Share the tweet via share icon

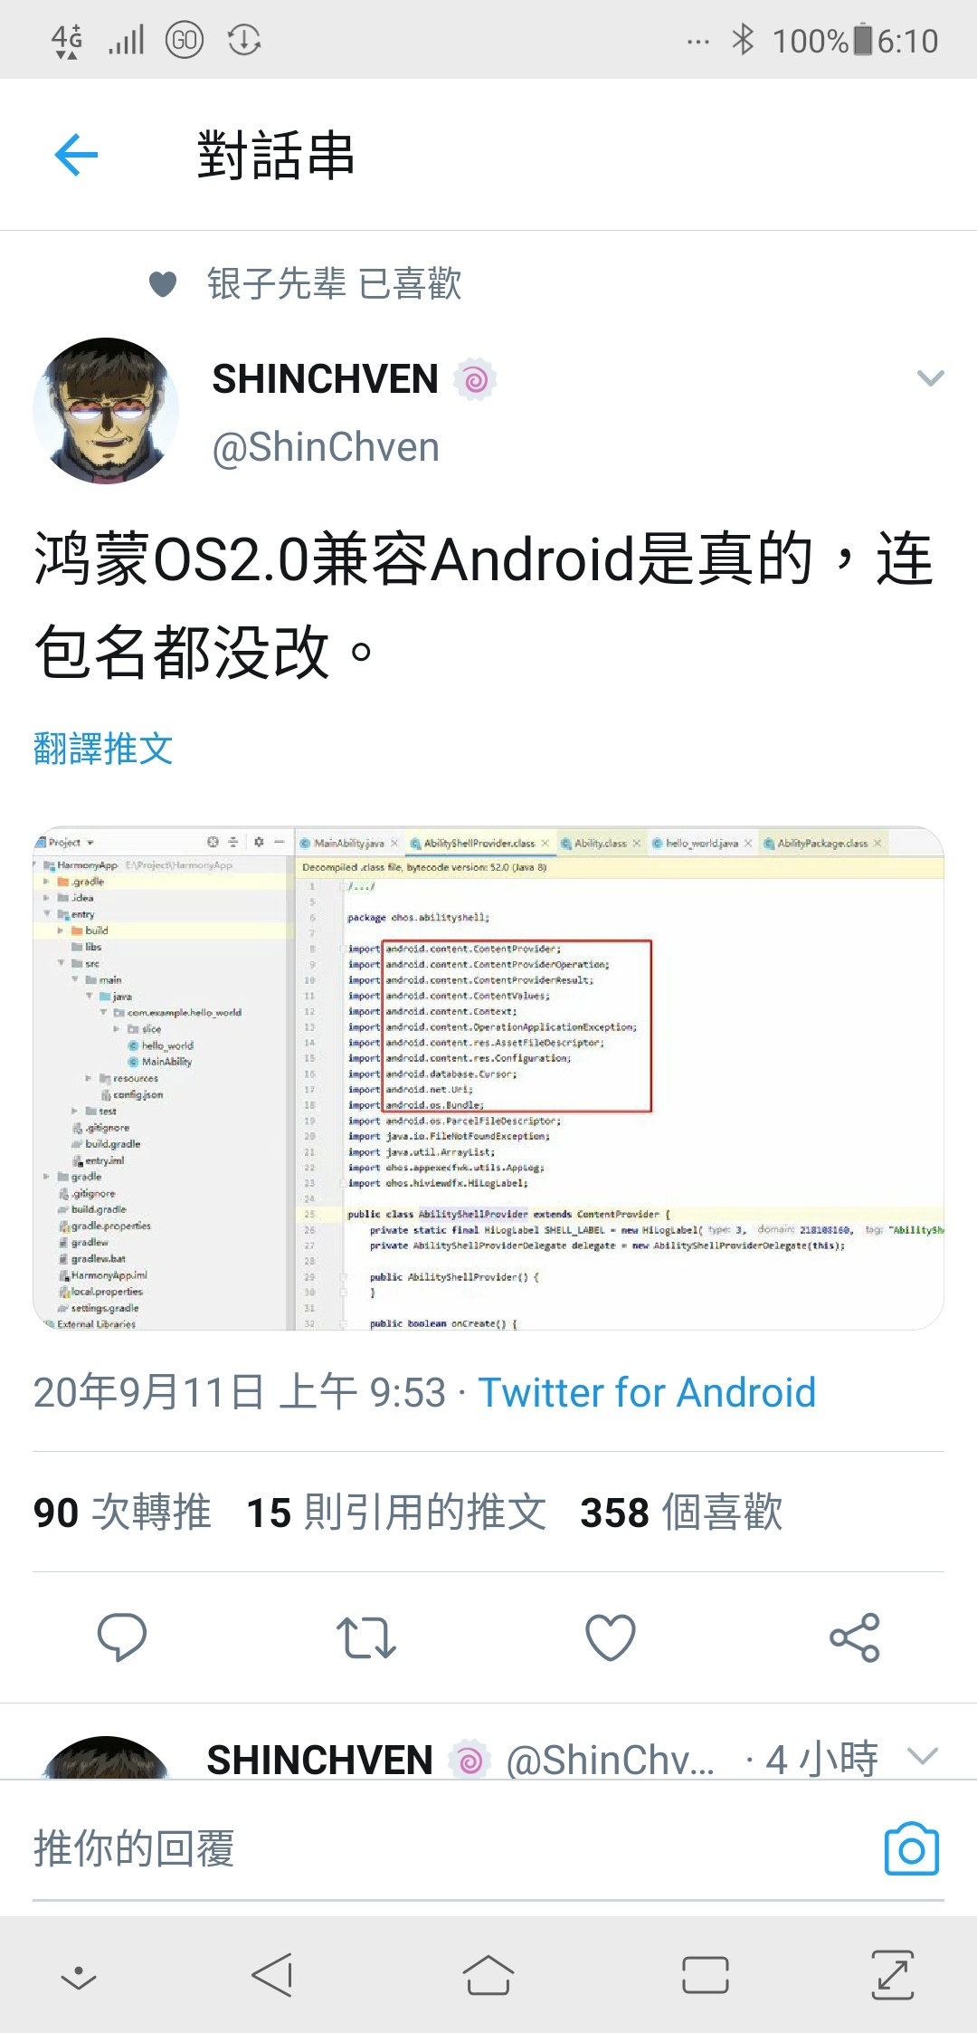[x=855, y=1637]
